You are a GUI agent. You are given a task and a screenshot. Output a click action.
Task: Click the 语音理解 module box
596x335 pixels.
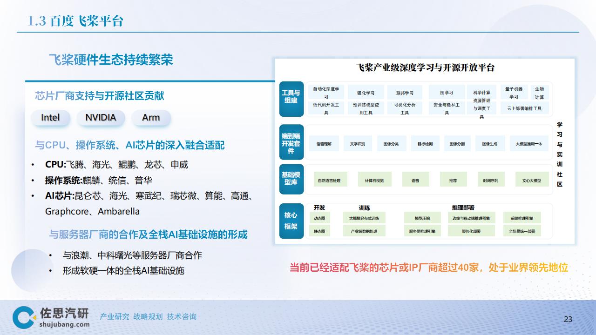pyautogui.click(x=324, y=144)
